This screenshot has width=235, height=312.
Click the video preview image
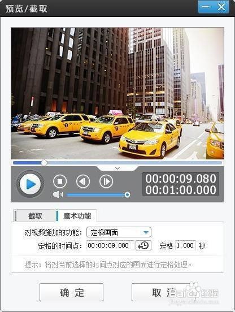click(x=117, y=93)
